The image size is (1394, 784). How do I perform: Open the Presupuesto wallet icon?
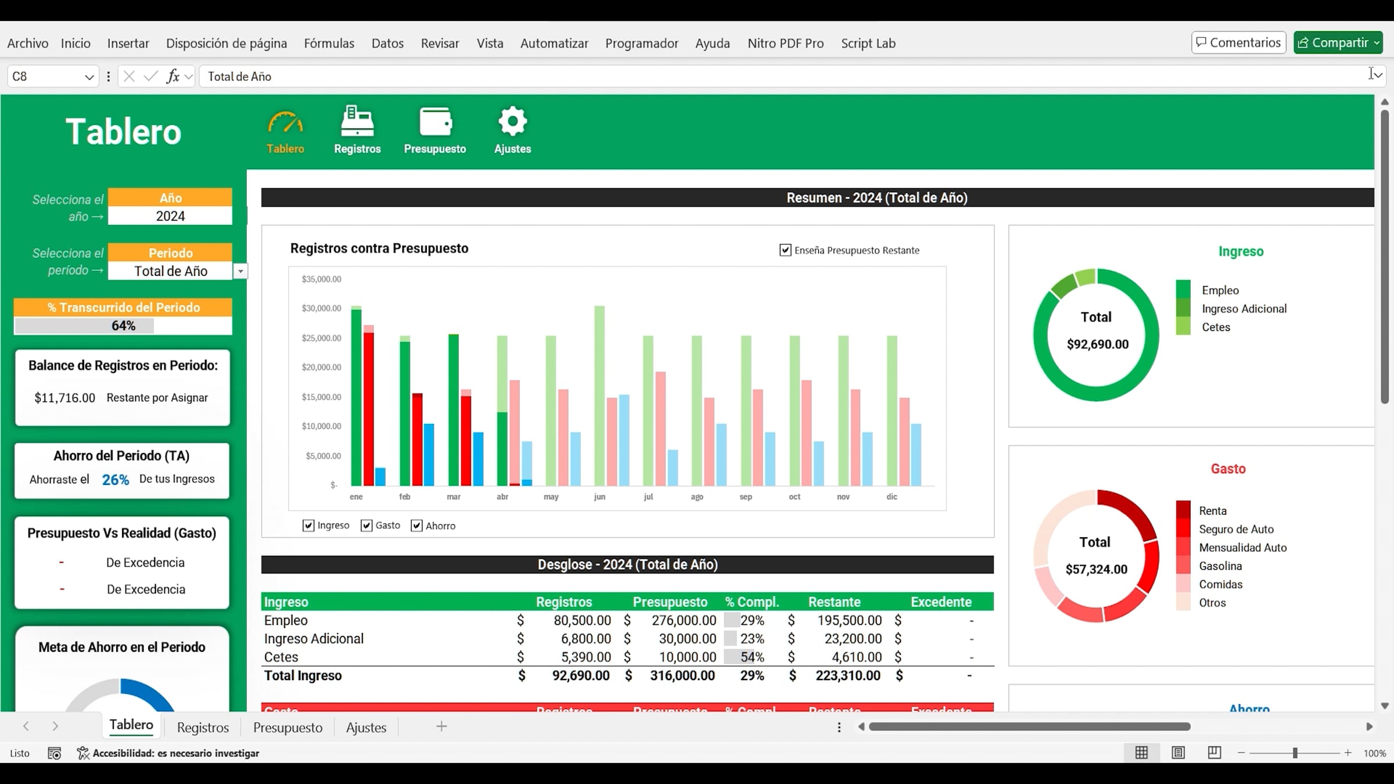pyautogui.click(x=434, y=122)
